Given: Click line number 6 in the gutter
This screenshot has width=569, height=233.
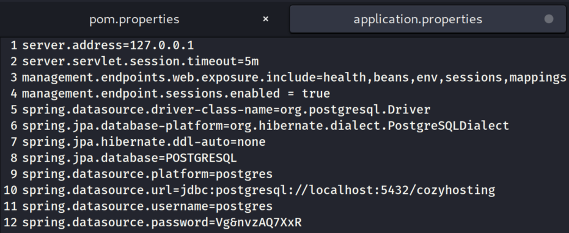Looking at the screenshot, I should (14, 126).
